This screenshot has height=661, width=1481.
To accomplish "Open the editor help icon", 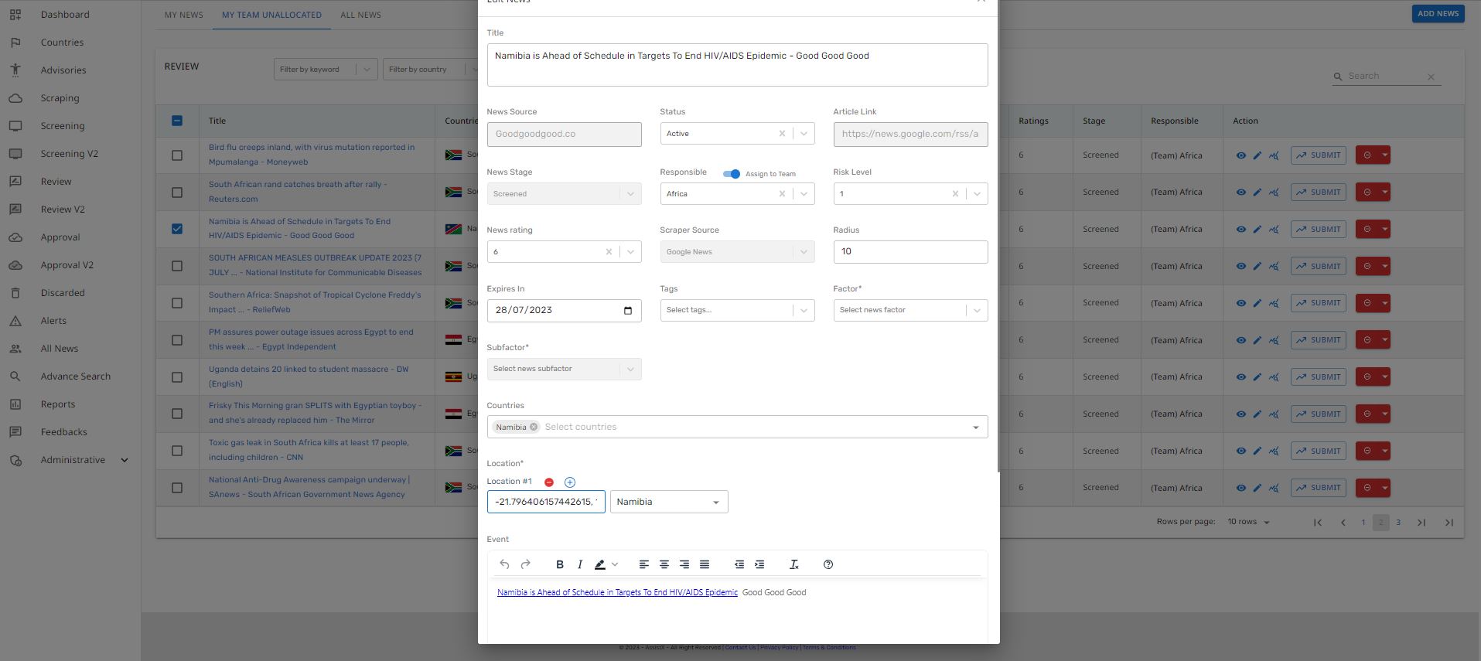I will click(x=828, y=564).
